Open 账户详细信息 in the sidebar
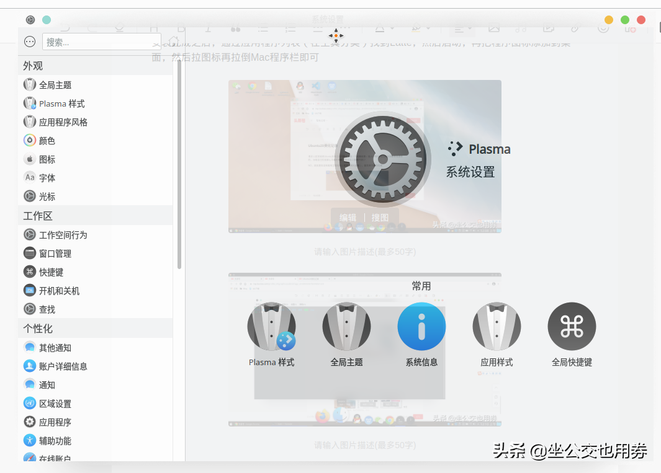Image resolution: width=661 pixels, height=473 pixels. point(96,366)
